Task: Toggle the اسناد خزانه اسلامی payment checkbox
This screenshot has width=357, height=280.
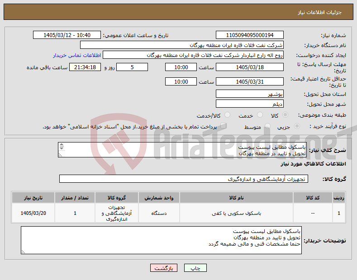Action: coord(224,126)
